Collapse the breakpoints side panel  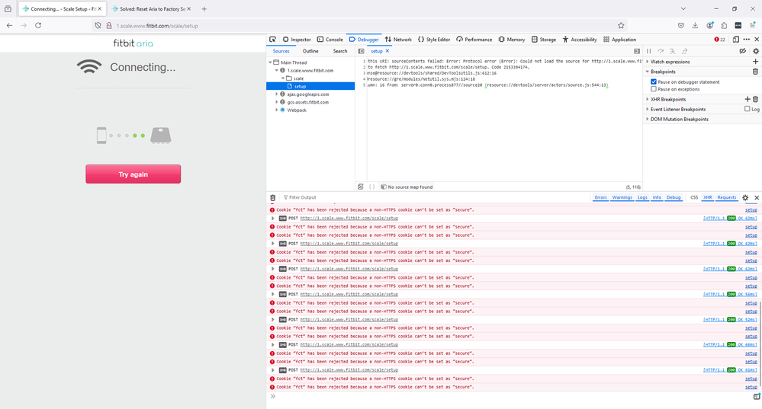coord(637,51)
